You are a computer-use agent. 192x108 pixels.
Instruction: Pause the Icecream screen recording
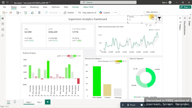[x=131, y=105]
